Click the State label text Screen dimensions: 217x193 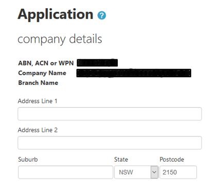point(121,160)
